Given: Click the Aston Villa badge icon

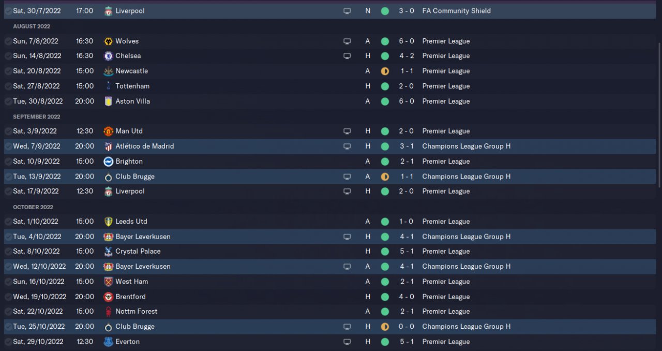Looking at the screenshot, I should click(108, 101).
